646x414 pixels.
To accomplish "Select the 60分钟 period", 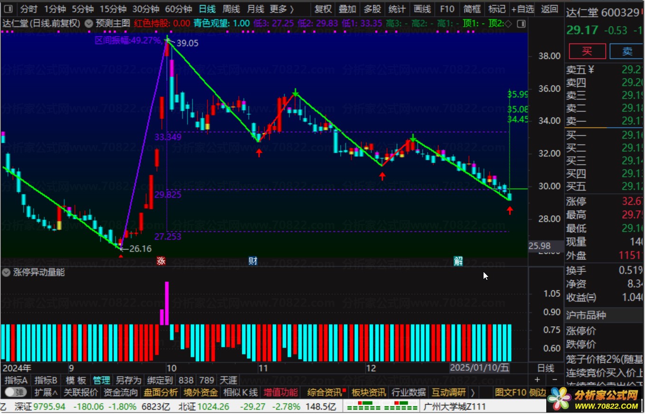I will (x=178, y=9).
